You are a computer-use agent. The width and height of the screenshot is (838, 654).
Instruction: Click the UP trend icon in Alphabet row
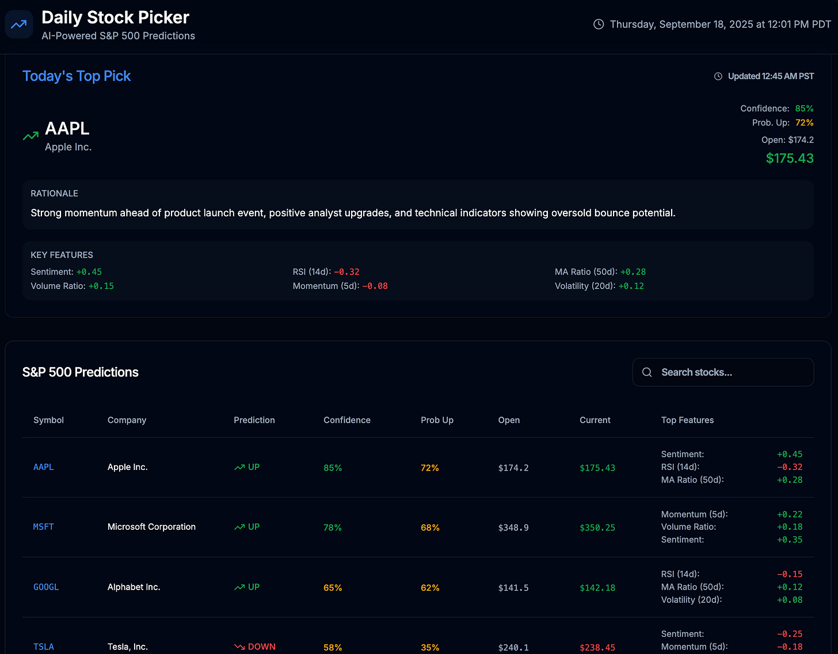(x=239, y=587)
